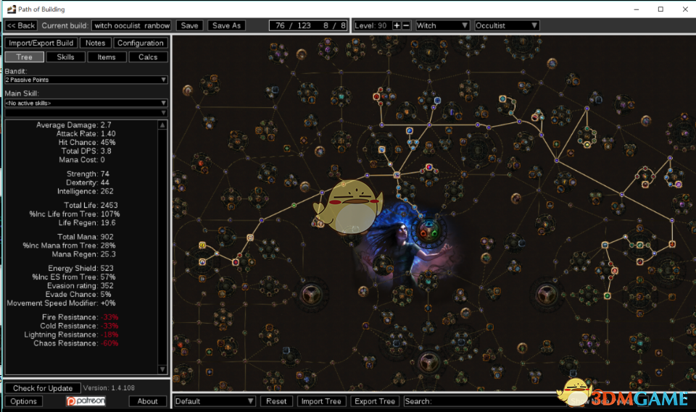Viewport: 696px width, 412px height.
Task: Expand the Main Skill dropdown
Action: [x=86, y=104]
